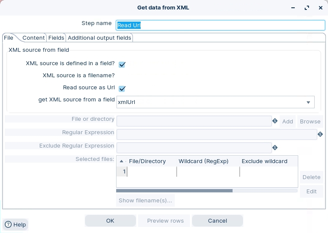This screenshot has height=233, width=328.
Task: Open Help with the question mark button
Action: (x=16, y=224)
